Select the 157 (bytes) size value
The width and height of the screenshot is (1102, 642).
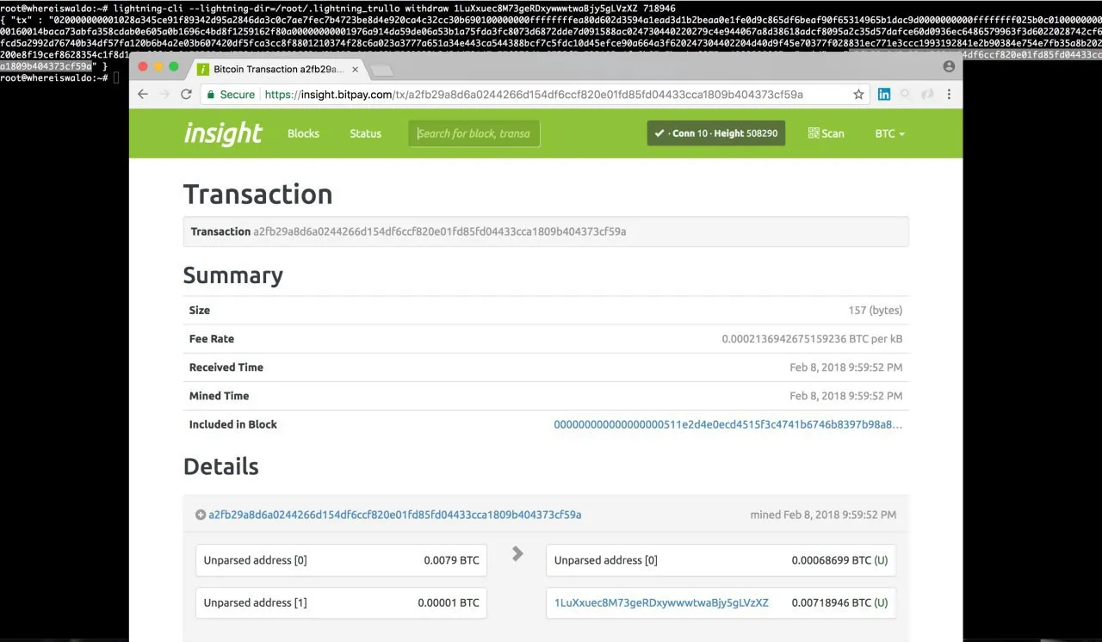point(876,310)
